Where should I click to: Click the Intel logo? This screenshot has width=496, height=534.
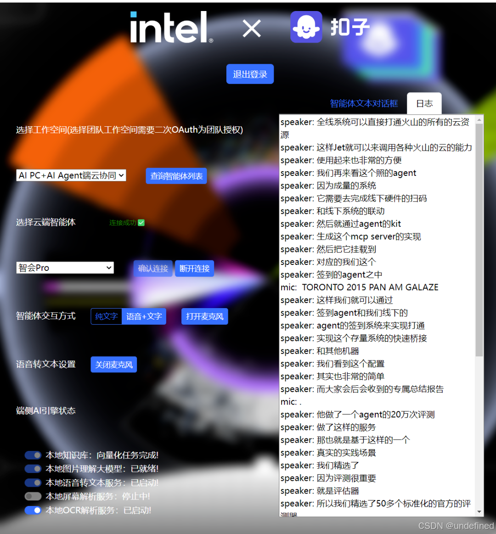172,27
